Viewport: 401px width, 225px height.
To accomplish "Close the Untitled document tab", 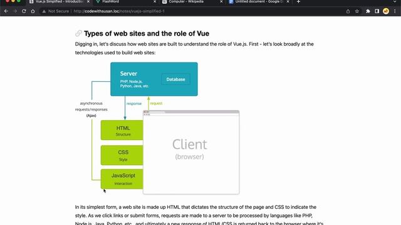I will click(288, 2).
